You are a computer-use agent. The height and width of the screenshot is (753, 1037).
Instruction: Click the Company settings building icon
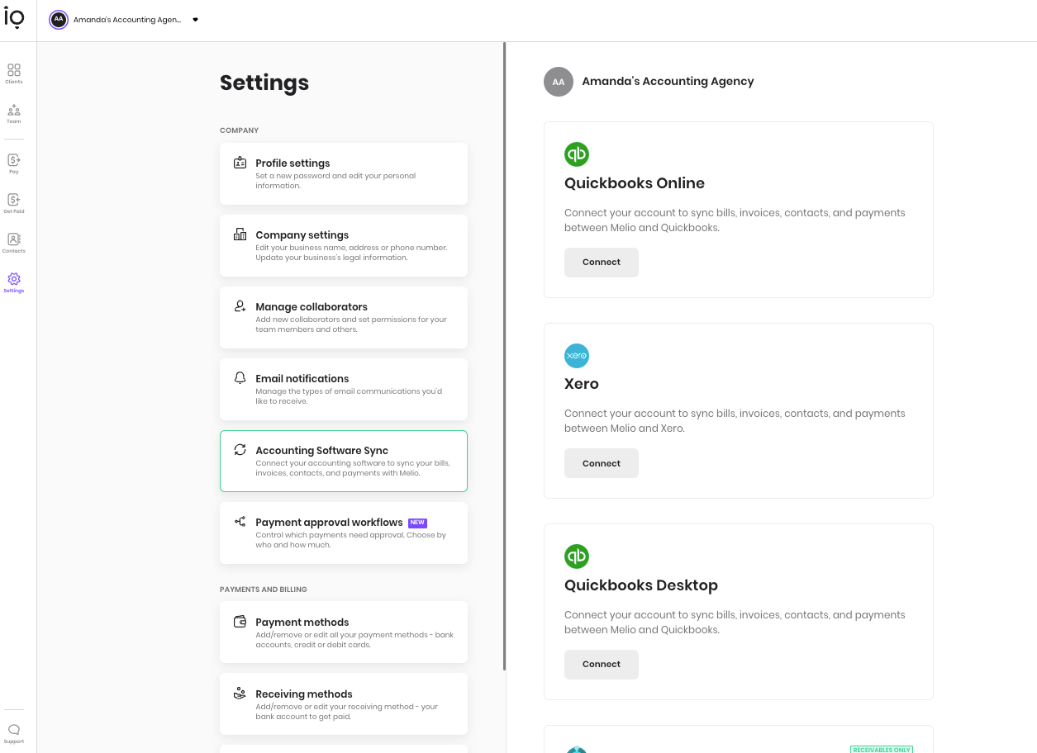pyautogui.click(x=240, y=234)
